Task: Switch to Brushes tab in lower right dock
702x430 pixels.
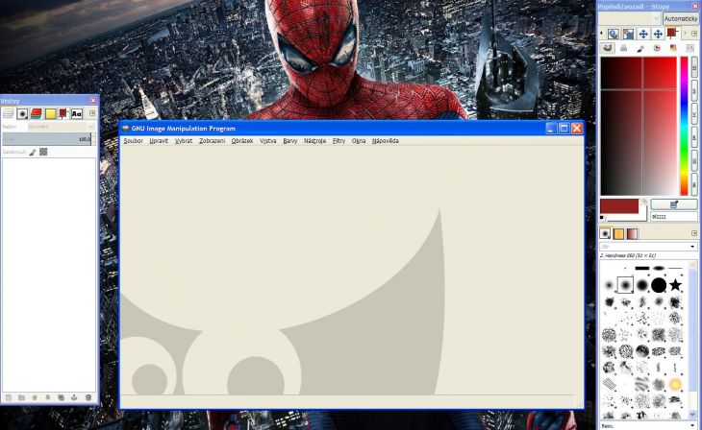Action: click(x=605, y=233)
